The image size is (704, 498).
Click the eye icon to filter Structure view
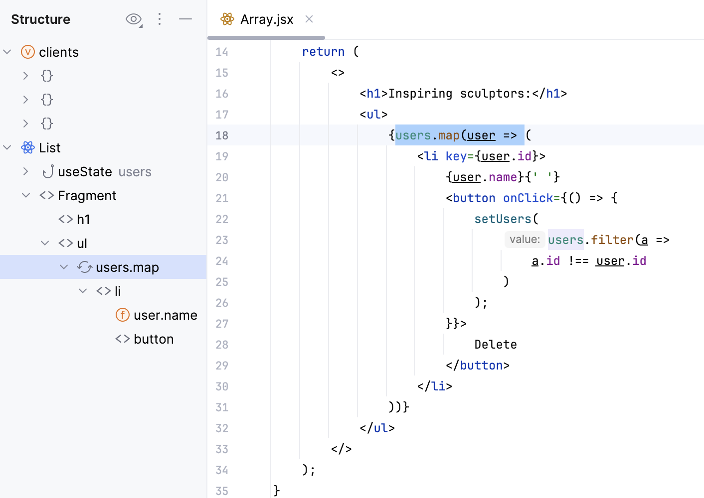coord(133,19)
